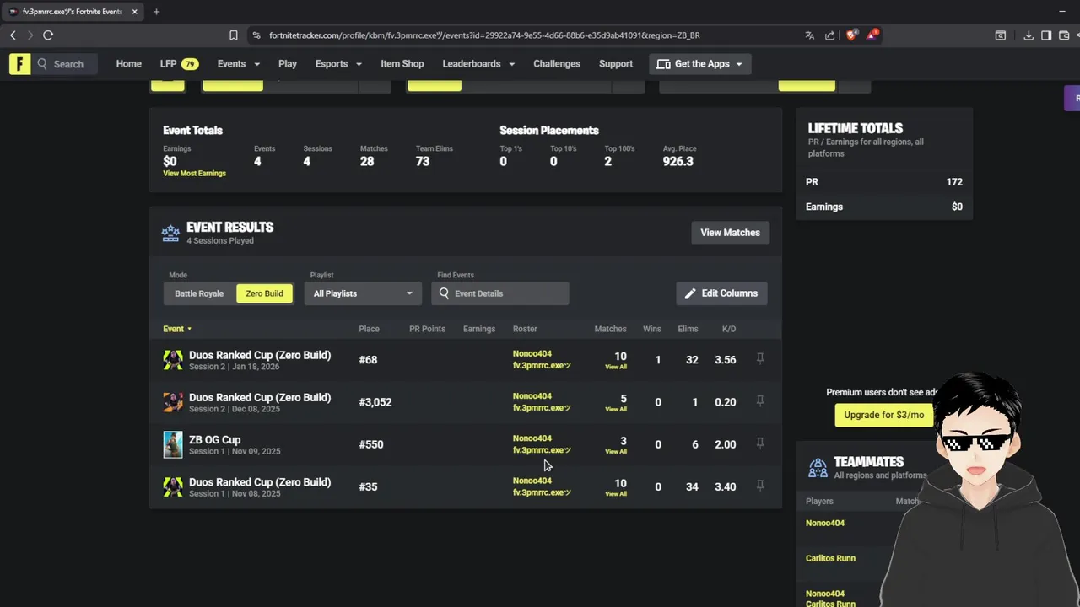1080x607 pixels.
Task: Click the View Most Earnings link
Action: click(x=194, y=174)
